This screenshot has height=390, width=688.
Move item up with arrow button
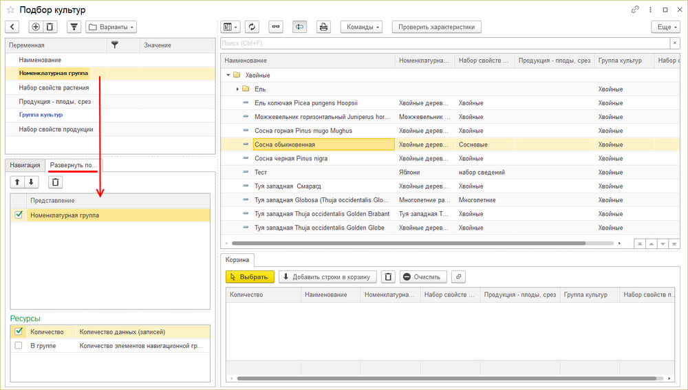18,182
